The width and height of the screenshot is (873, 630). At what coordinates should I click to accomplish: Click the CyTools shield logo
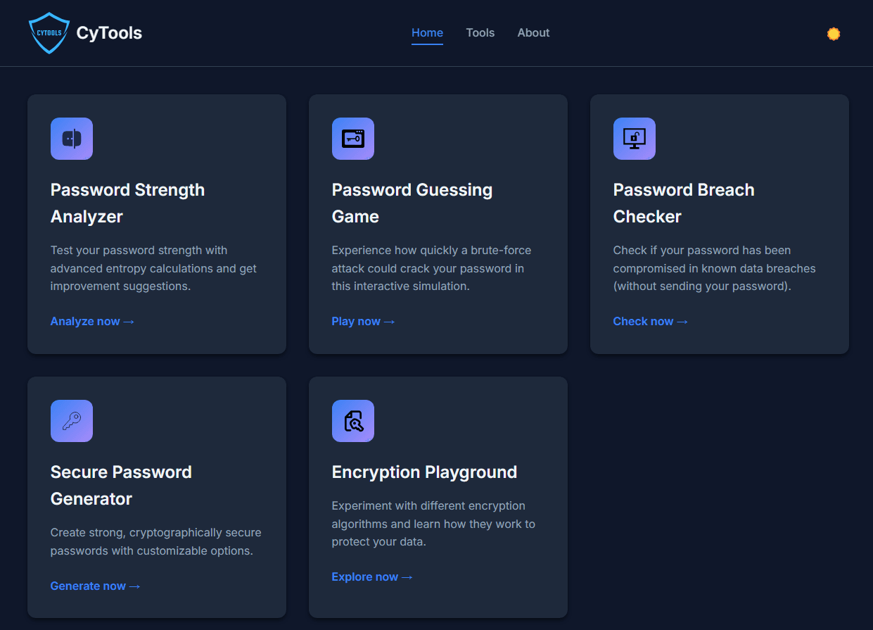click(49, 32)
